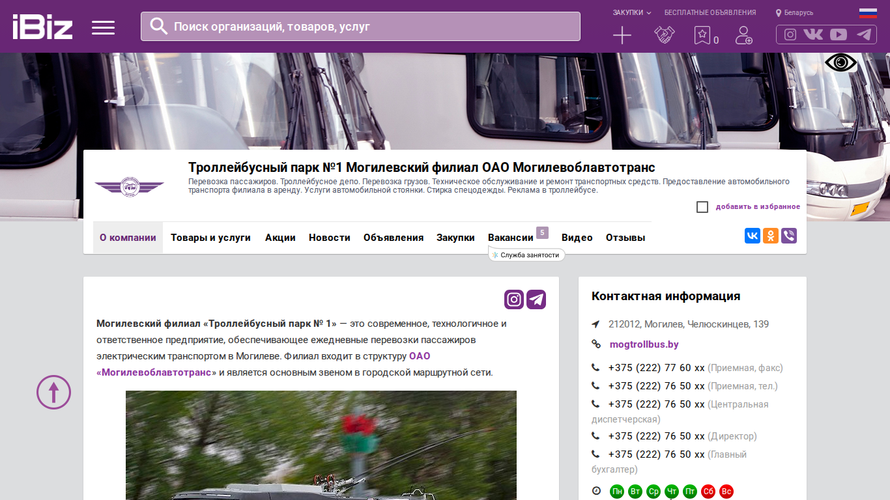
Task: Click the search magnifier icon
Action: pyautogui.click(x=158, y=26)
